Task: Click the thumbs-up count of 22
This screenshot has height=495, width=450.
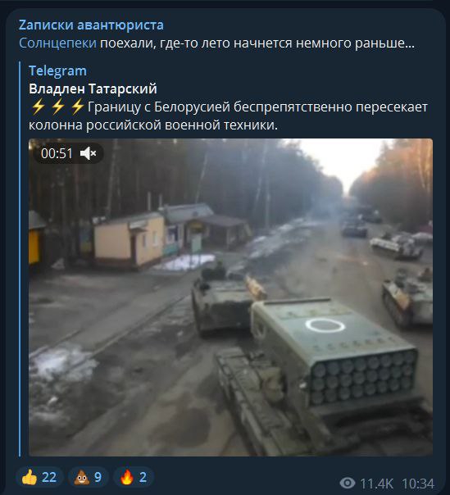Action: click(49, 477)
